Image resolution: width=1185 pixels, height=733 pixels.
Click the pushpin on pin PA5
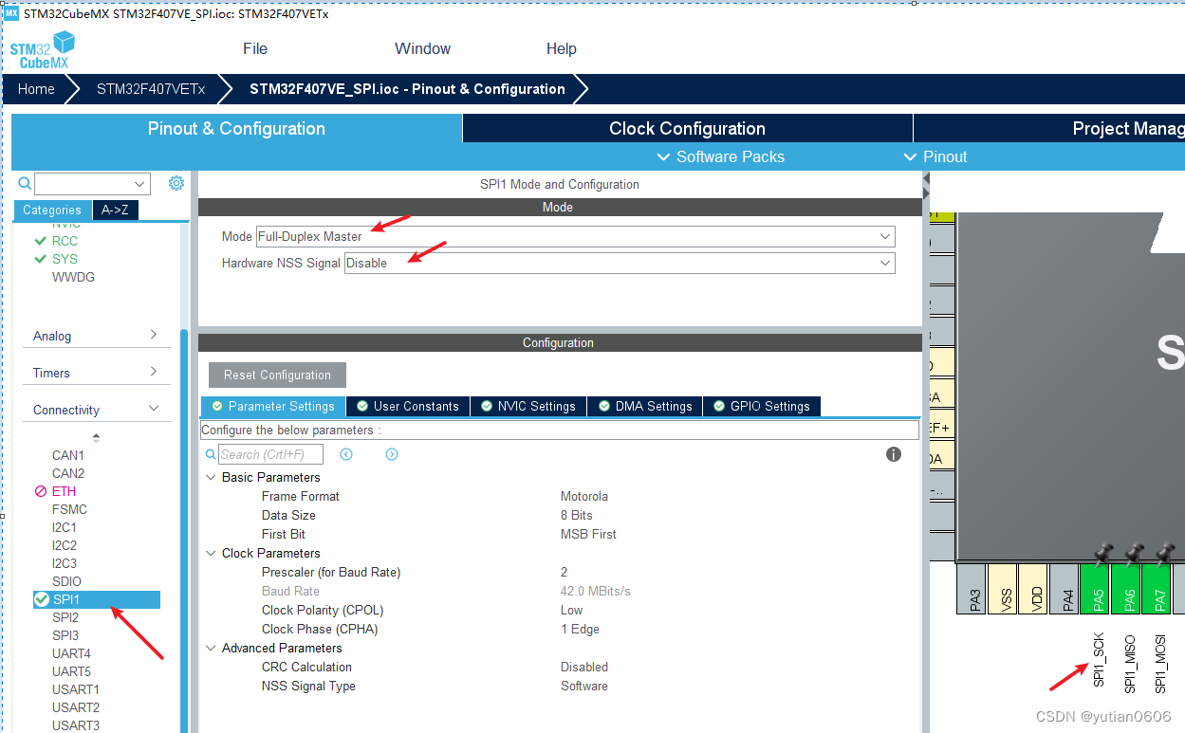1102,552
